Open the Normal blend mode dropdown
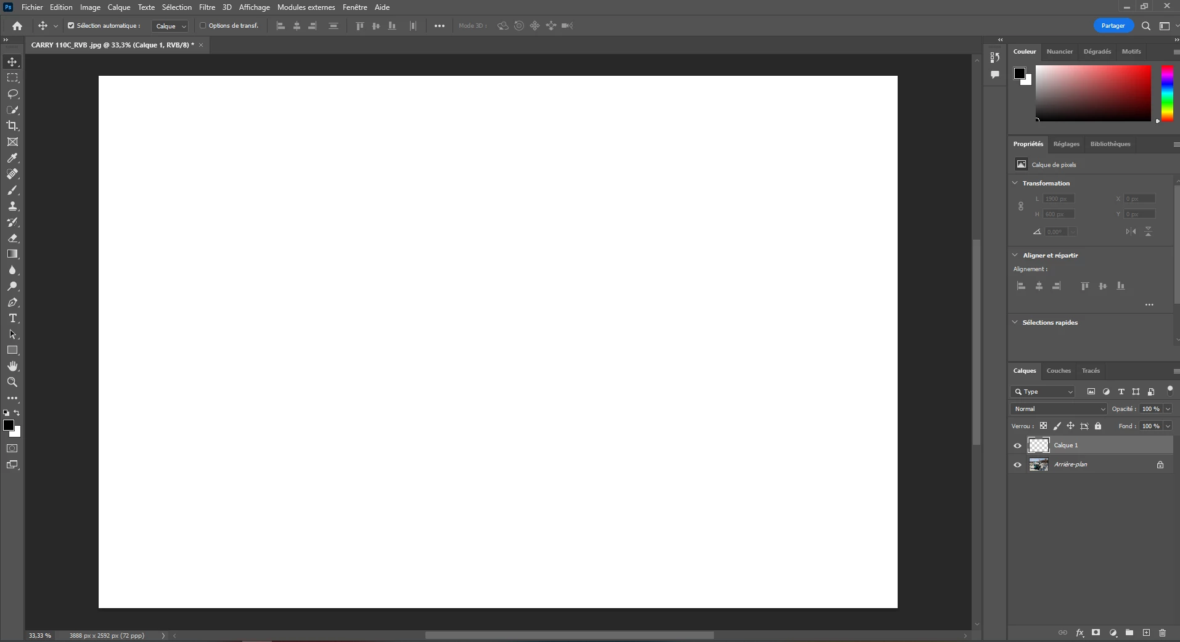This screenshot has width=1180, height=642. 1059,409
